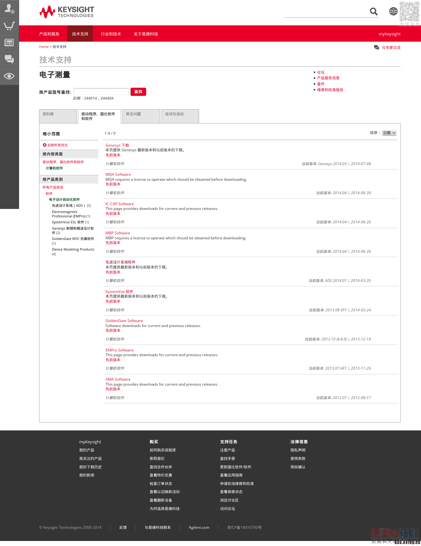Open the 先进设计系统软件 result
Image resolution: width=421 pixels, height=546 pixels.
[121, 262]
